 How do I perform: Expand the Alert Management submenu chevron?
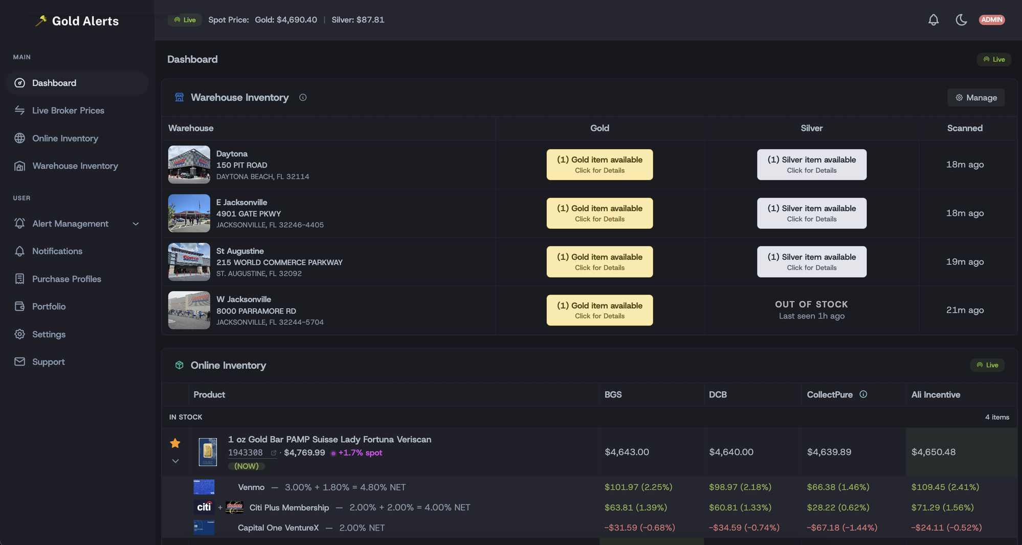(136, 223)
